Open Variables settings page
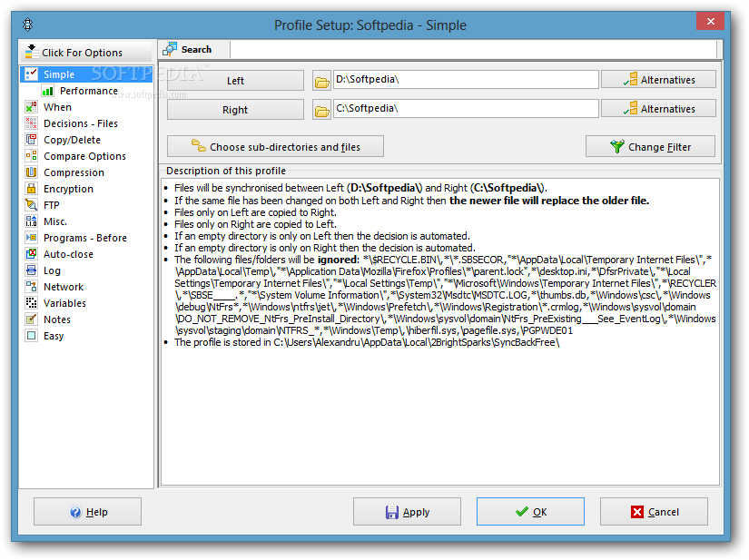 (x=64, y=302)
